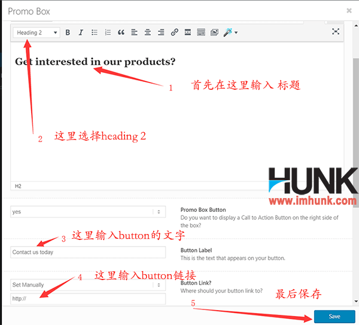Align text left
Image resolution: width=359 pixels, height=325 pixels.
pyautogui.click(x=135, y=32)
